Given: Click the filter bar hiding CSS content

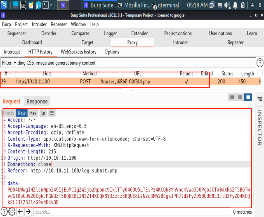Looking at the screenshot, I should (x=128, y=63).
